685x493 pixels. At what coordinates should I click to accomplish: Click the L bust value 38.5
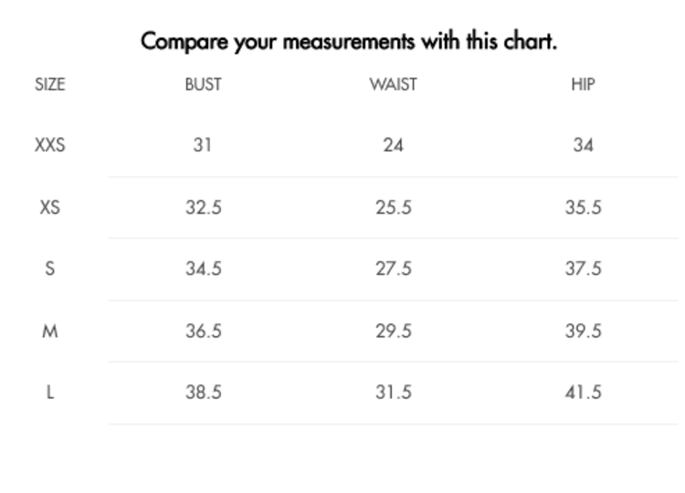203,393
